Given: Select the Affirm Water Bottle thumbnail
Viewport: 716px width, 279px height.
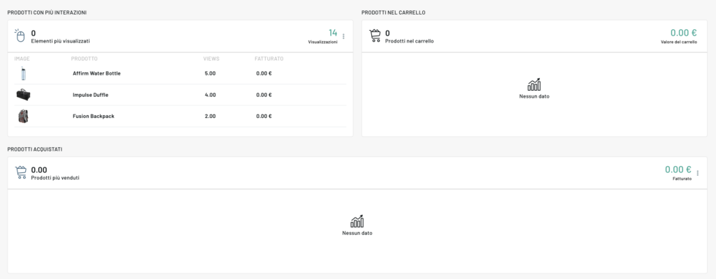Looking at the screenshot, I should [23, 73].
